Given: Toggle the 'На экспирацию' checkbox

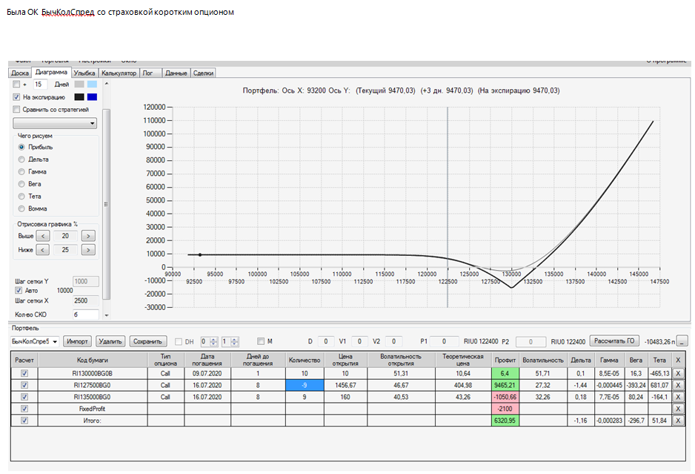Looking at the screenshot, I should [x=16, y=96].
